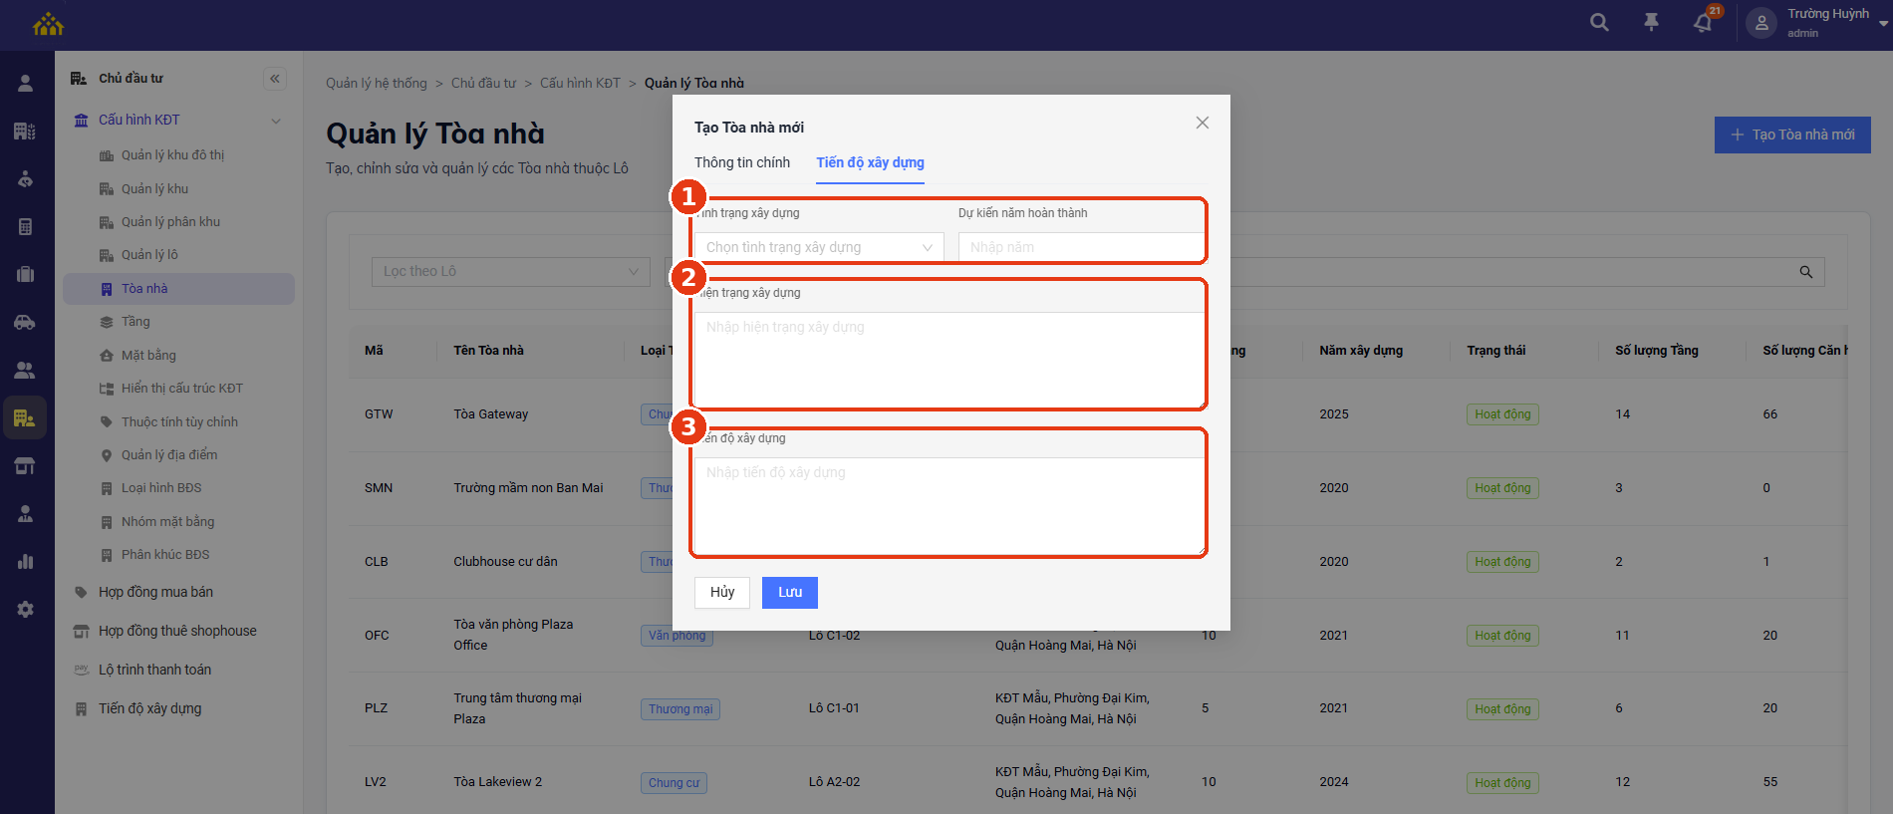Open Chọn tình trạng xây dựng dropdown
This screenshot has width=1893, height=814.
point(819,247)
